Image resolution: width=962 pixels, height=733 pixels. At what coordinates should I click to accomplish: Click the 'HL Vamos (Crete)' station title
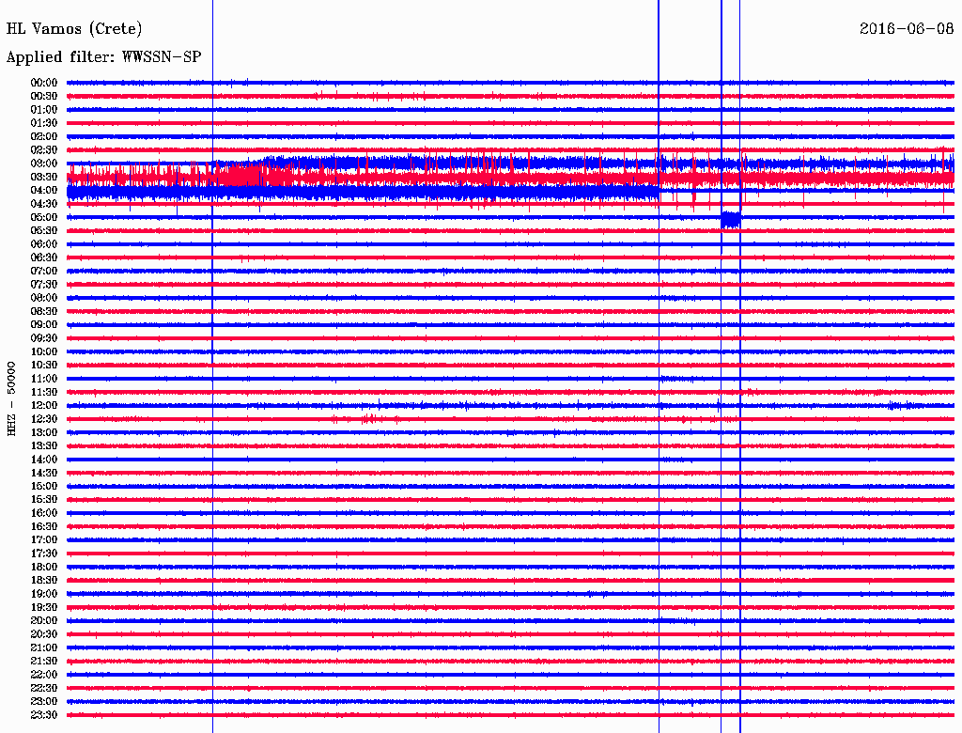[74, 29]
